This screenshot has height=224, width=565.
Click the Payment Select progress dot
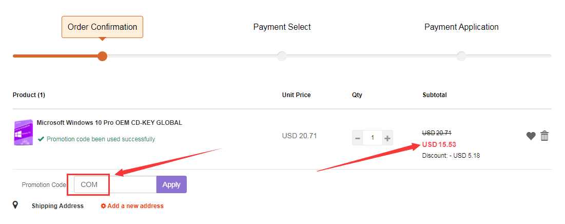click(282, 56)
